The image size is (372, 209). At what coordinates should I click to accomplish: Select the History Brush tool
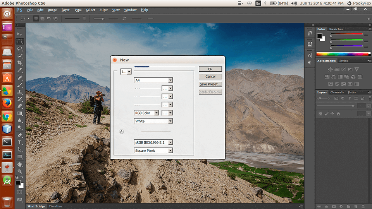click(x=20, y=99)
